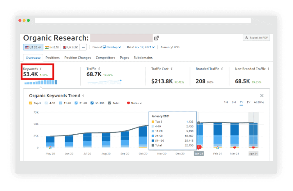
Task: Toggle the Top 3 checkbox
Action: (x=31, y=103)
